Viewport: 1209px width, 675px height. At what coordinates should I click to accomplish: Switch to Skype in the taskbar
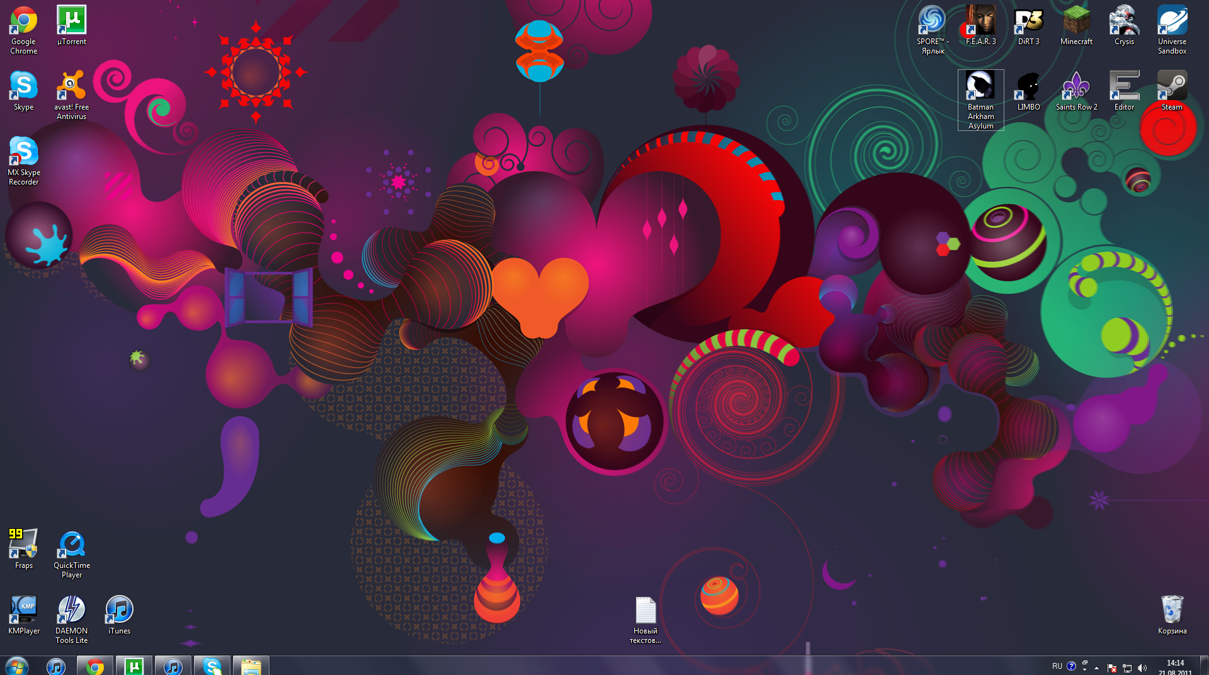coord(212,666)
